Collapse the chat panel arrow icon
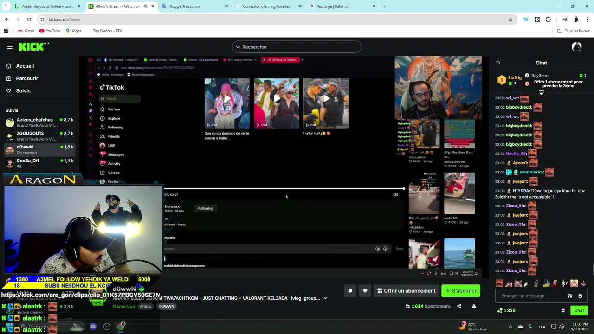594x334 pixels. click(x=498, y=63)
